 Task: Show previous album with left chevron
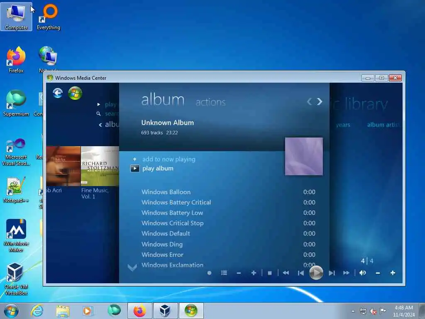pyautogui.click(x=309, y=101)
